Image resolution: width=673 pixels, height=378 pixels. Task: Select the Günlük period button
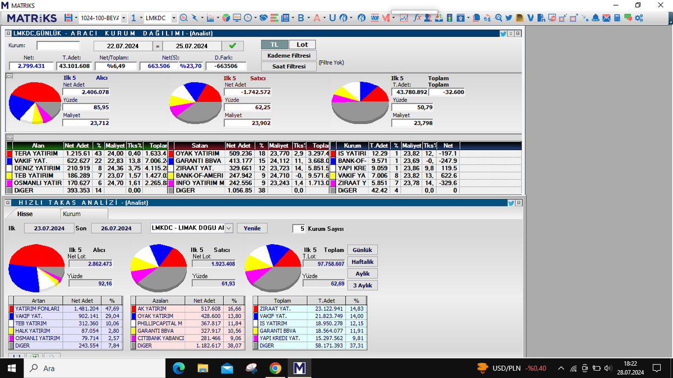[x=363, y=250]
